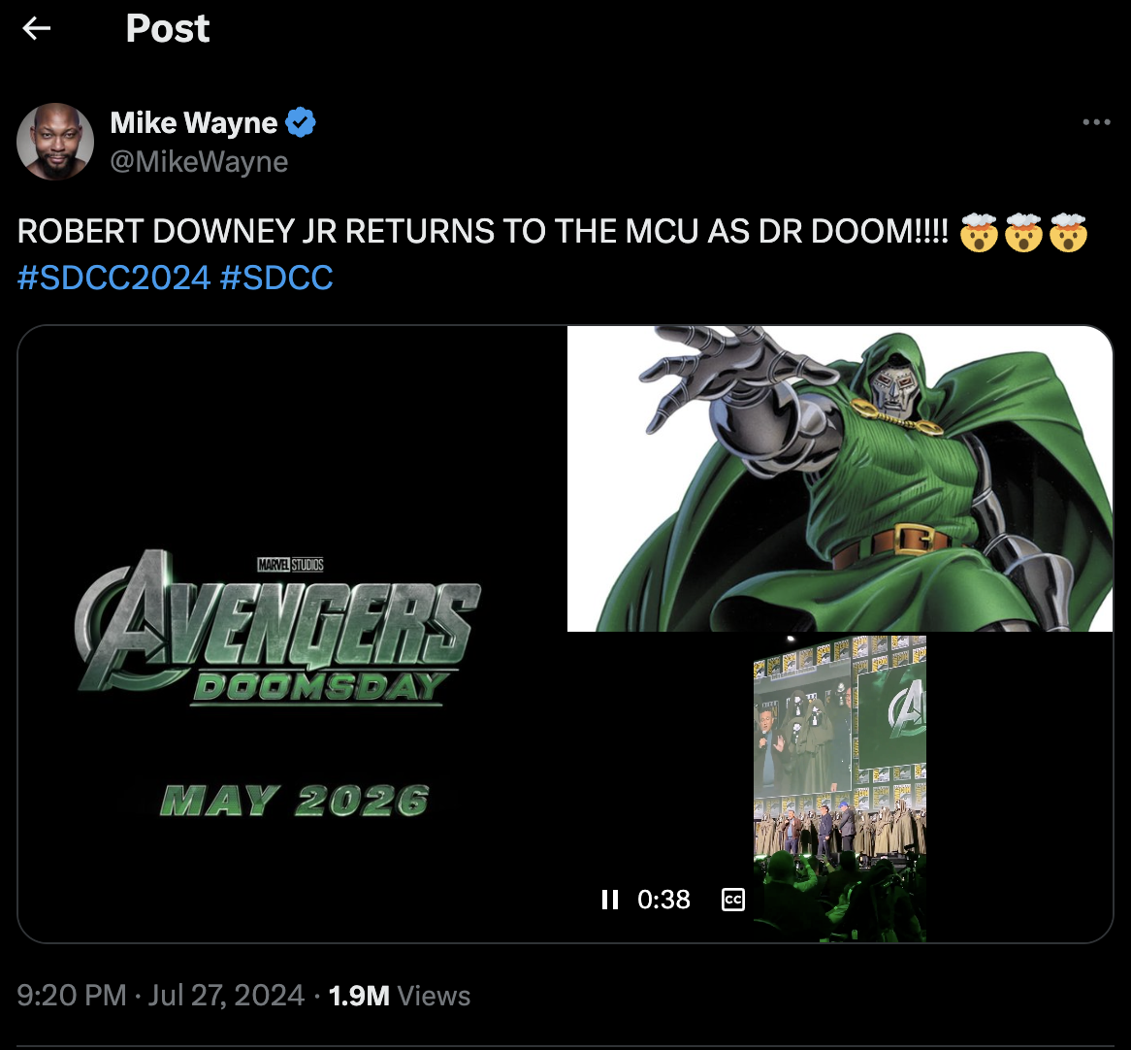
Task: Open the three-dot more options menu
Action: tap(1096, 122)
